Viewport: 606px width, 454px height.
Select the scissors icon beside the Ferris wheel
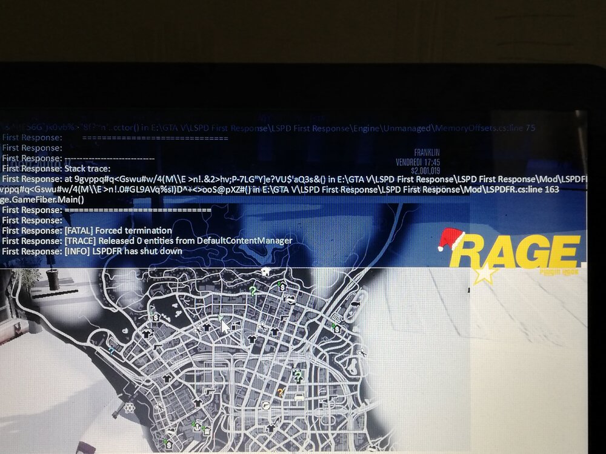pos(159,406)
